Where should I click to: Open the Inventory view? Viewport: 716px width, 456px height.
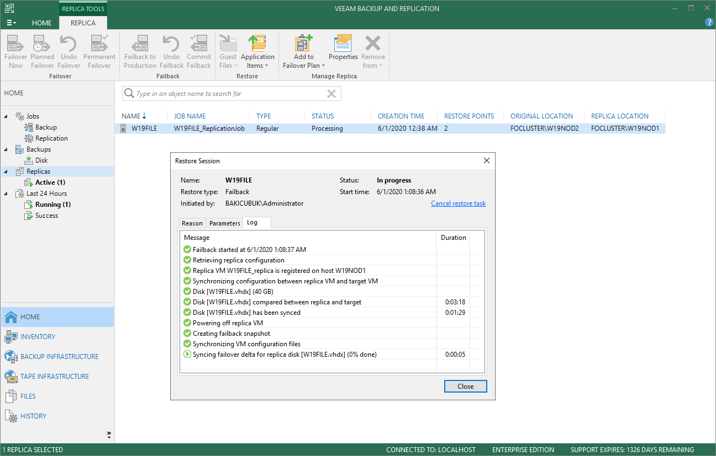(x=38, y=337)
